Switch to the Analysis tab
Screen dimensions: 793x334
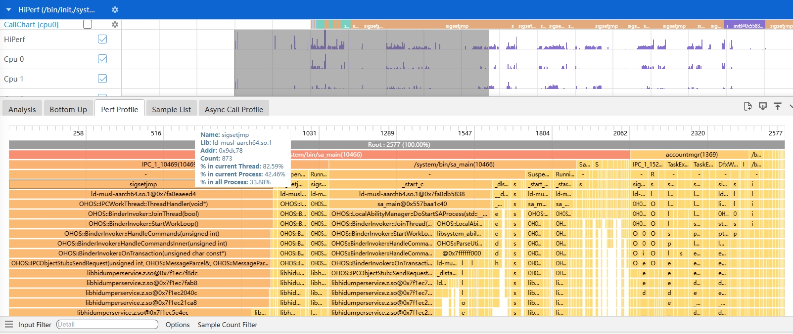[x=22, y=109]
